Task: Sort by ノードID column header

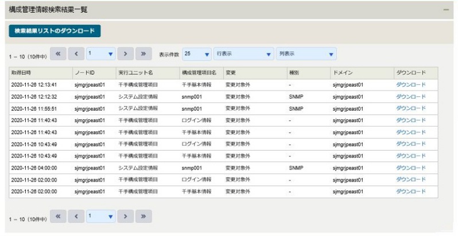Action: pos(94,73)
